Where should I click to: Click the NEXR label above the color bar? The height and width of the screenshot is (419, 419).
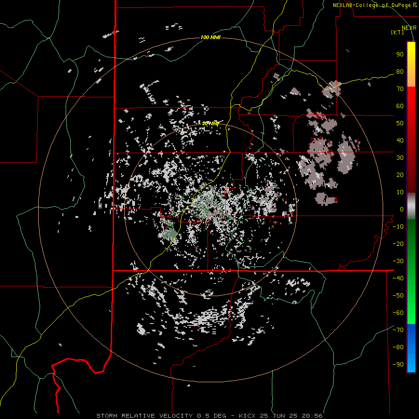(409, 28)
